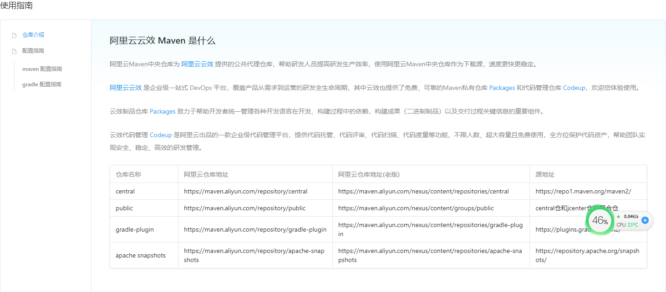This screenshot has height=292, width=666.
Task: Click the CPU 33℃ reading on widget
Action: 627,225
